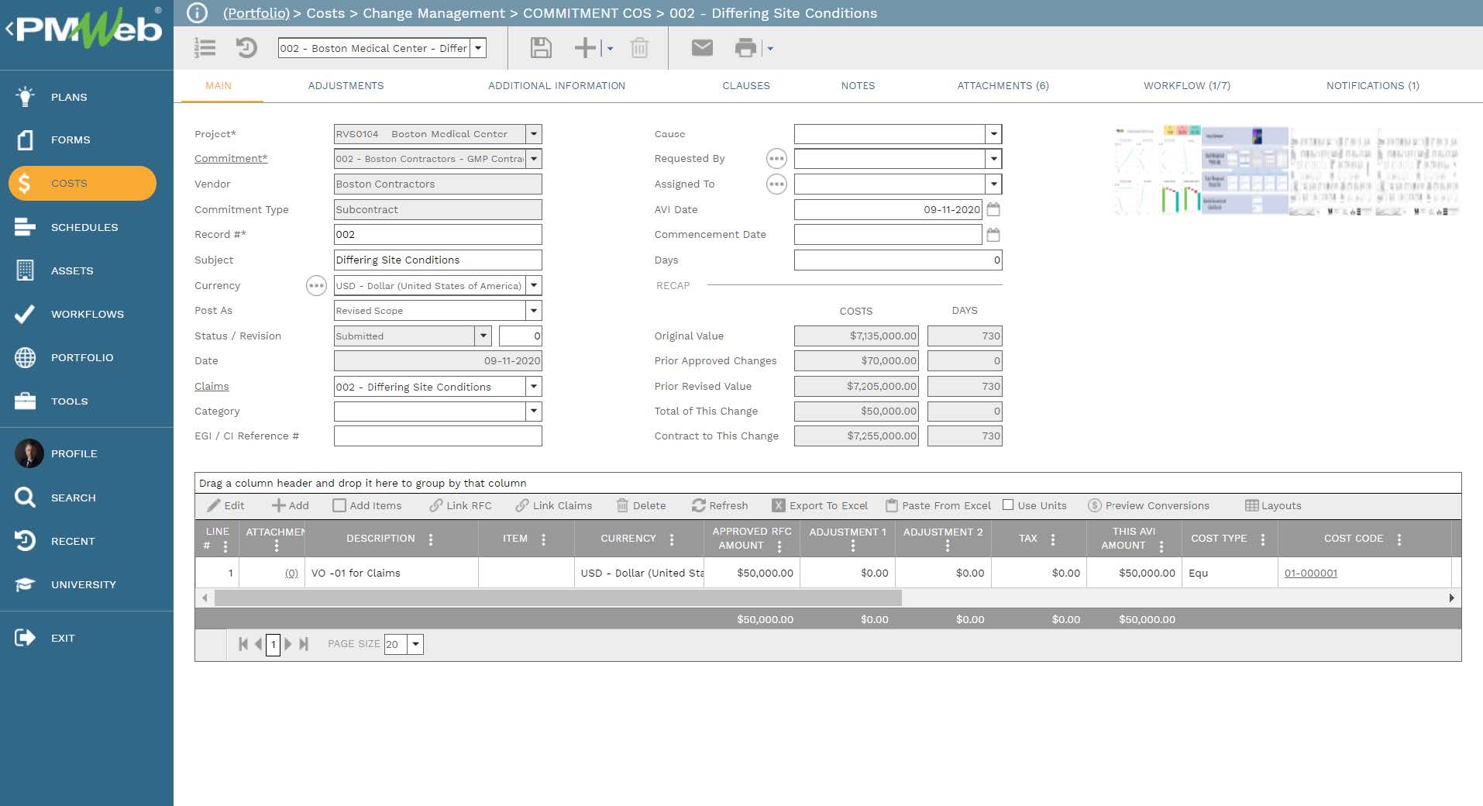
Task: Open the Cause dropdown list
Action: click(993, 134)
